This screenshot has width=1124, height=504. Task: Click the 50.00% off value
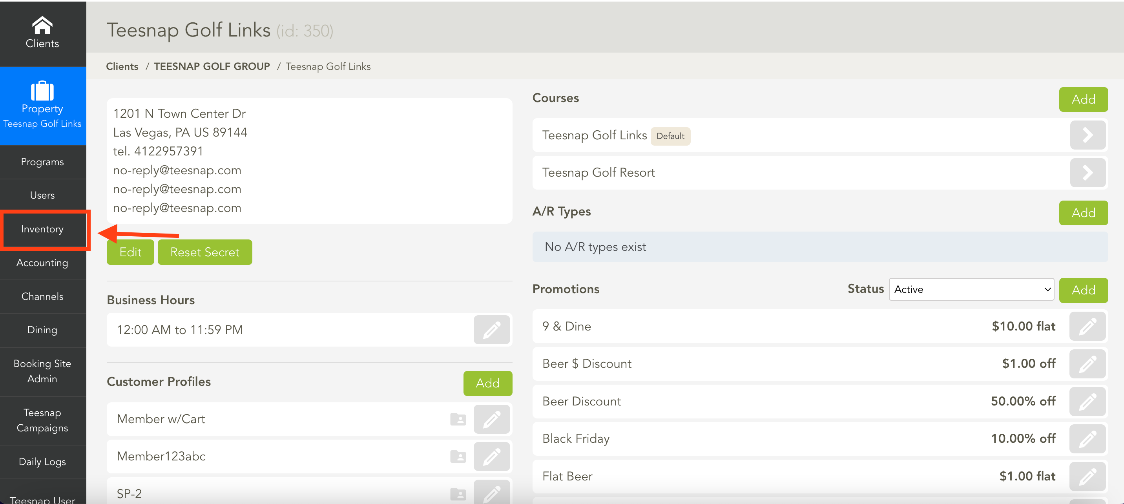coord(1023,401)
